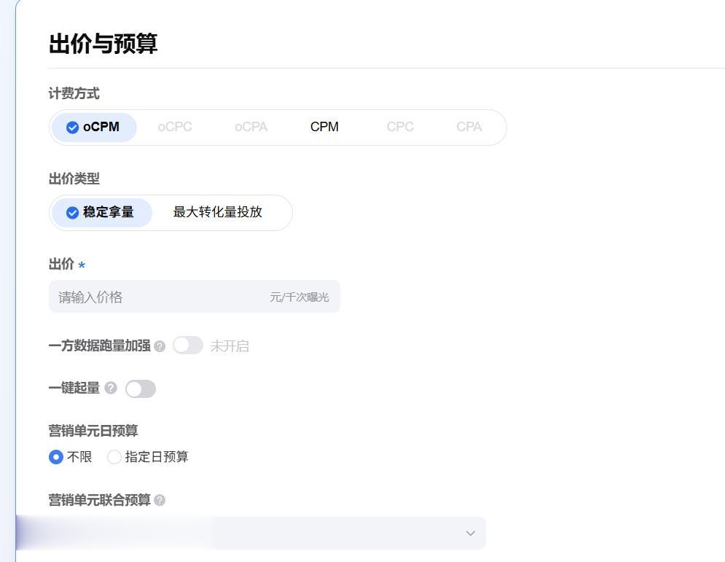Choose CPM billing method
Screen dimensions: 725x562
coord(324,127)
